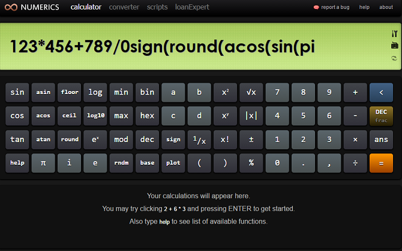402x251 pixels.
Task: Click the minus operator key
Action: click(x=355, y=116)
